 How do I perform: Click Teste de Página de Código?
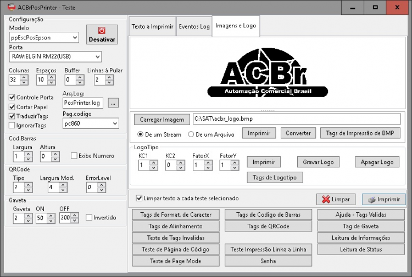176,249
